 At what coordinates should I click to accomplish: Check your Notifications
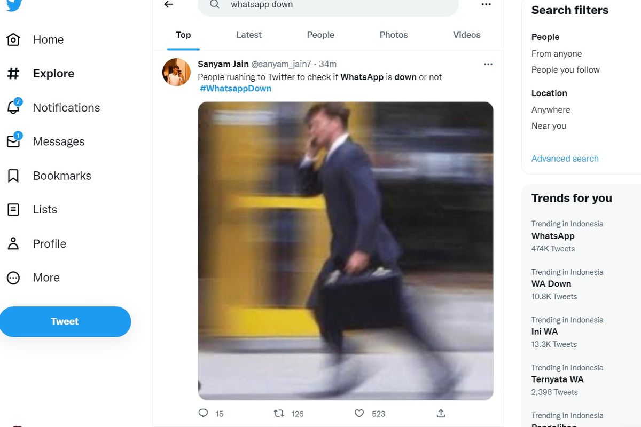tap(66, 107)
